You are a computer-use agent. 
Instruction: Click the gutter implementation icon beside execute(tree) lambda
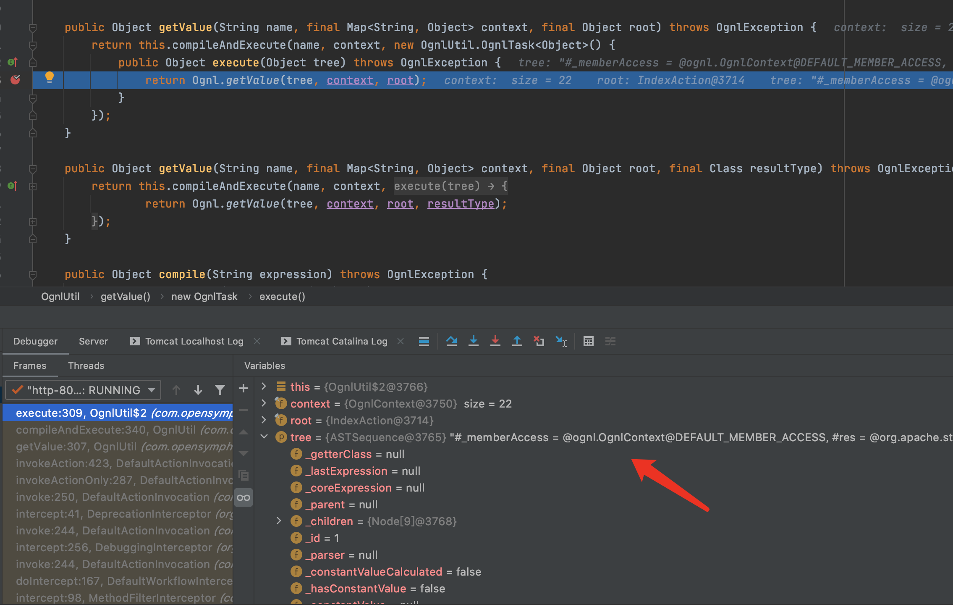coord(13,186)
